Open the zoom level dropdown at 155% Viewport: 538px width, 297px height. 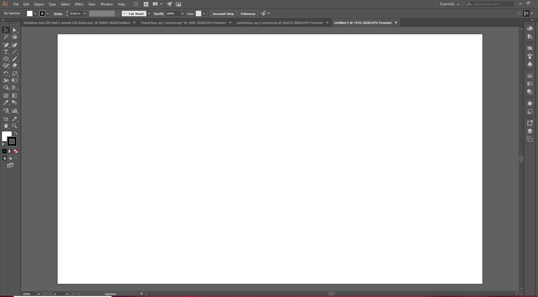pos(39,294)
